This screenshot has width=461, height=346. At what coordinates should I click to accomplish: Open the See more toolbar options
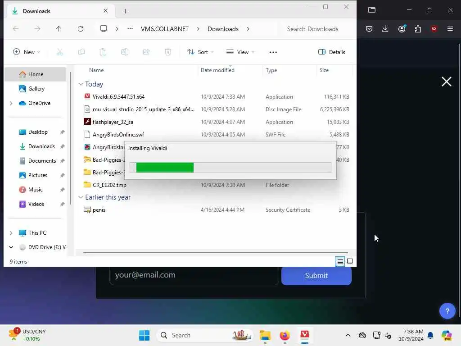click(x=273, y=52)
